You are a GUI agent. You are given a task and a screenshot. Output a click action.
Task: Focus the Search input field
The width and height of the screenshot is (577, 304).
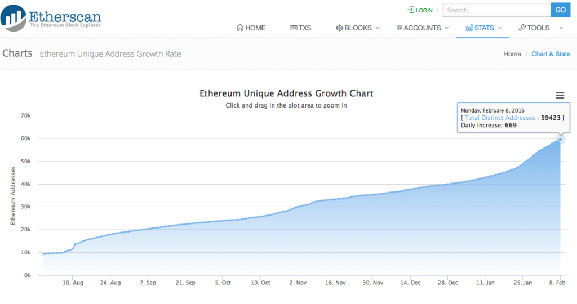[x=496, y=10]
